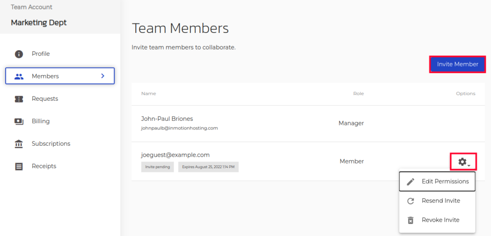This screenshot has width=491, height=236.
Task: Click the trash icon beside Revoke Invite
Action: pos(410,220)
